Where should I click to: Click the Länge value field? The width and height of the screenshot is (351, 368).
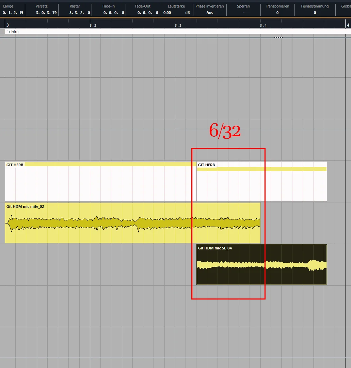coord(13,13)
